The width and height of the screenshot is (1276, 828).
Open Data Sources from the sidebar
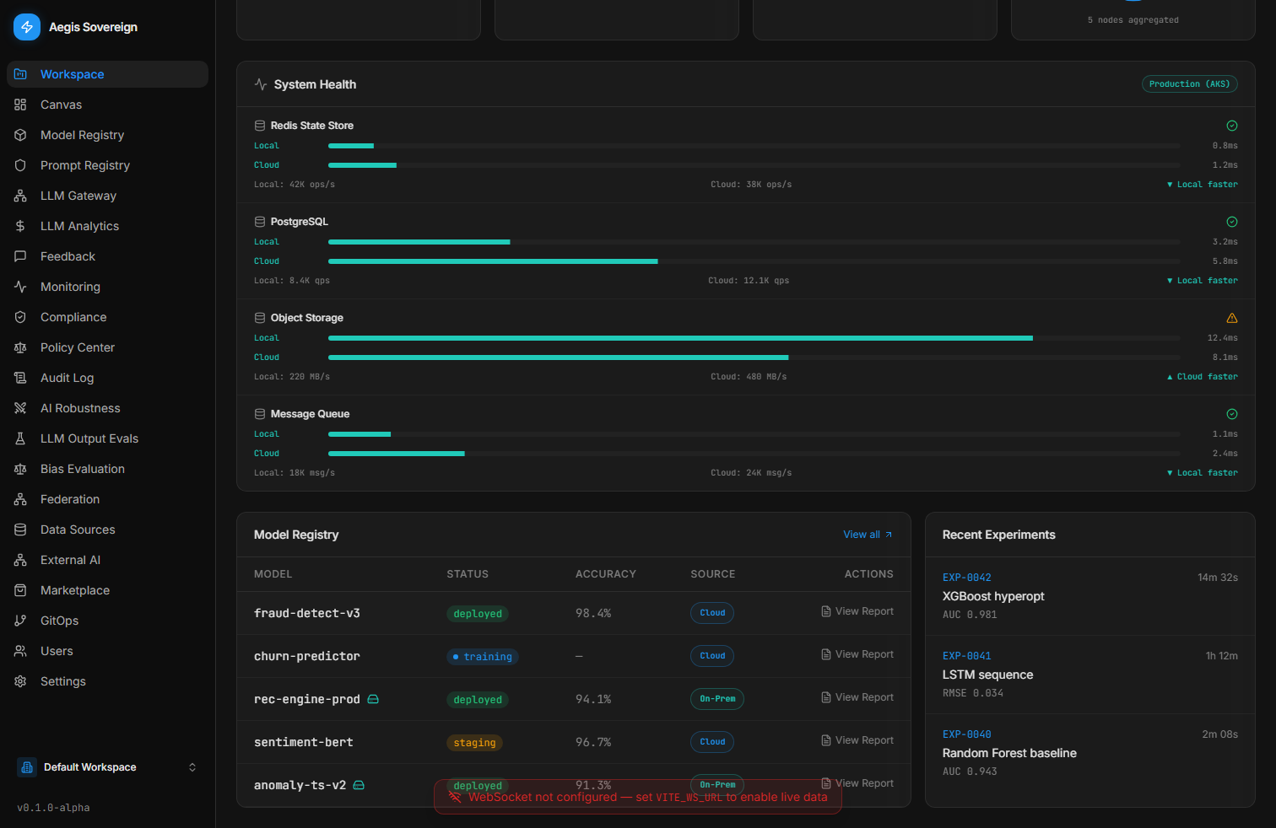click(x=107, y=530)
